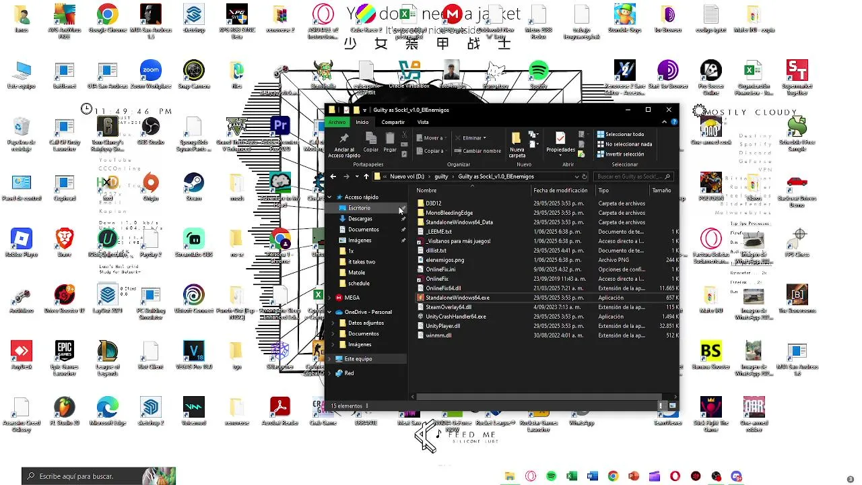Collapse the Acceso rápido tree node
The height and width of the screenshot is (485, 862).
[x=331, y=197]
